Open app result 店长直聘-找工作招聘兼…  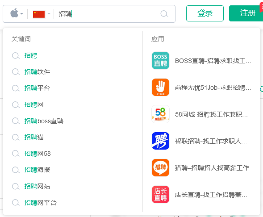(211, 195)
